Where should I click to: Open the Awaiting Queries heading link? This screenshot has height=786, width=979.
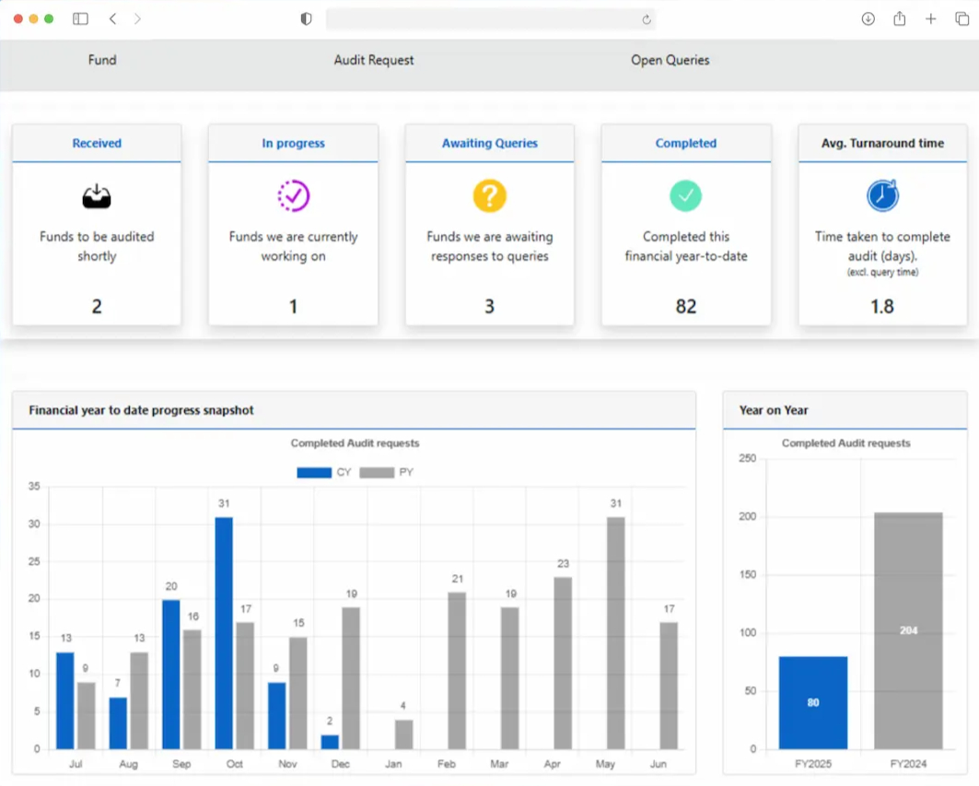coord(489,144)
